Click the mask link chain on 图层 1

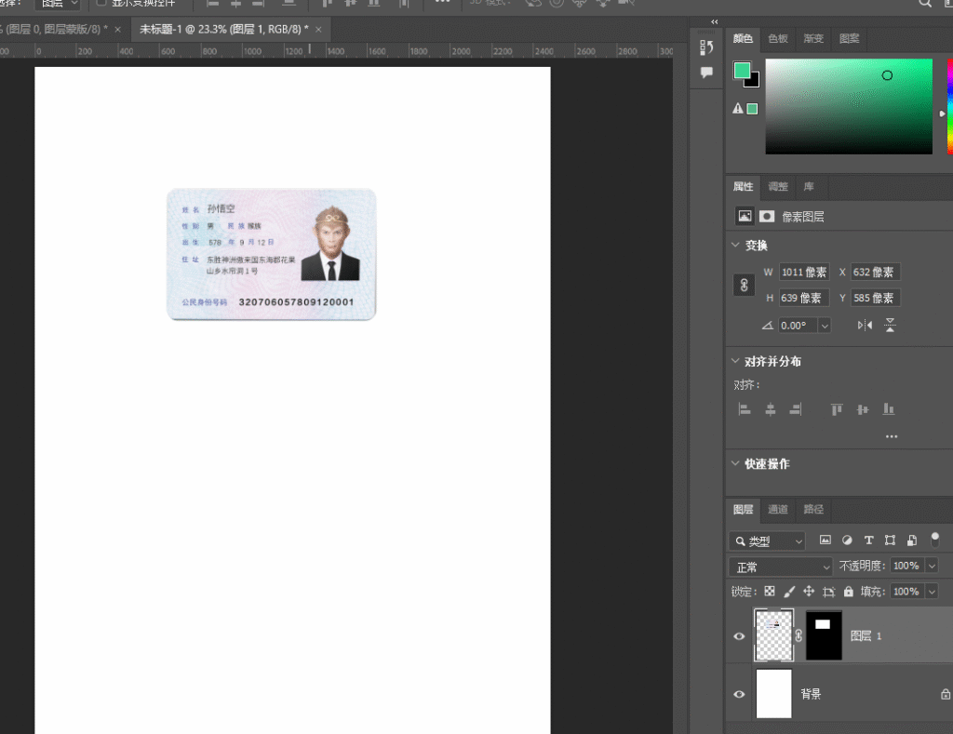click(x=799, y=635)
